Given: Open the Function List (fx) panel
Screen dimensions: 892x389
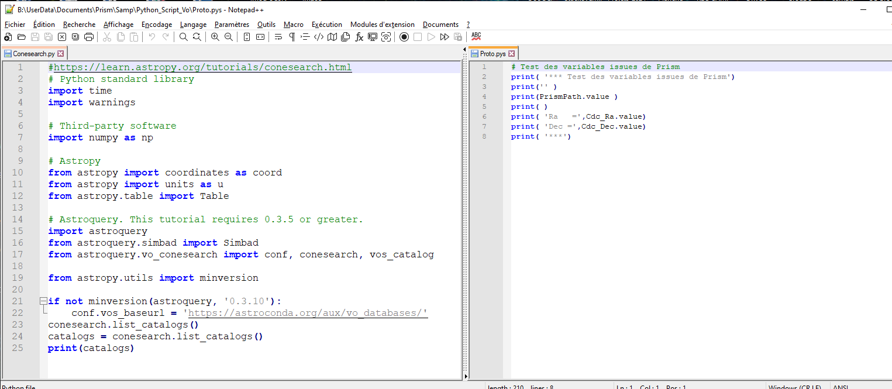Looking at the screenshot, I should click(359, 37).
